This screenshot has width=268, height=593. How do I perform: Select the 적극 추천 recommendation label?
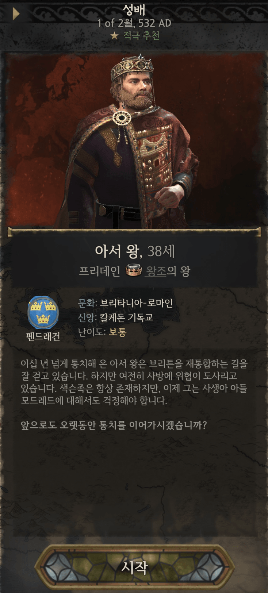pos(141,35)
